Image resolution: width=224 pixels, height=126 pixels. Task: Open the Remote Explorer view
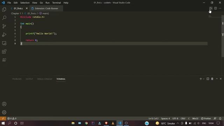click(4, 43)
